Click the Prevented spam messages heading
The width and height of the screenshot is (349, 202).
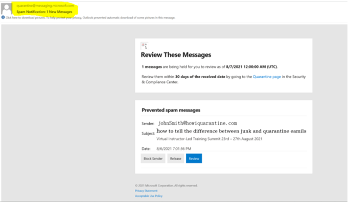pos(171,110)
